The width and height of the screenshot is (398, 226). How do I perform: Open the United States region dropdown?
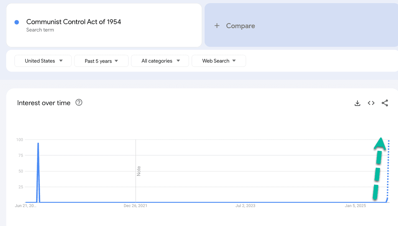[43, 61]
